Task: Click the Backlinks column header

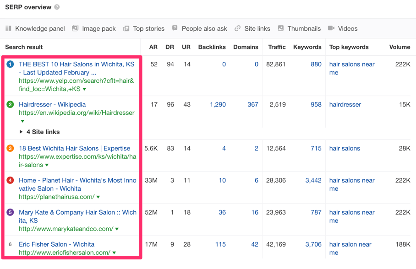Action: point(212,47)
